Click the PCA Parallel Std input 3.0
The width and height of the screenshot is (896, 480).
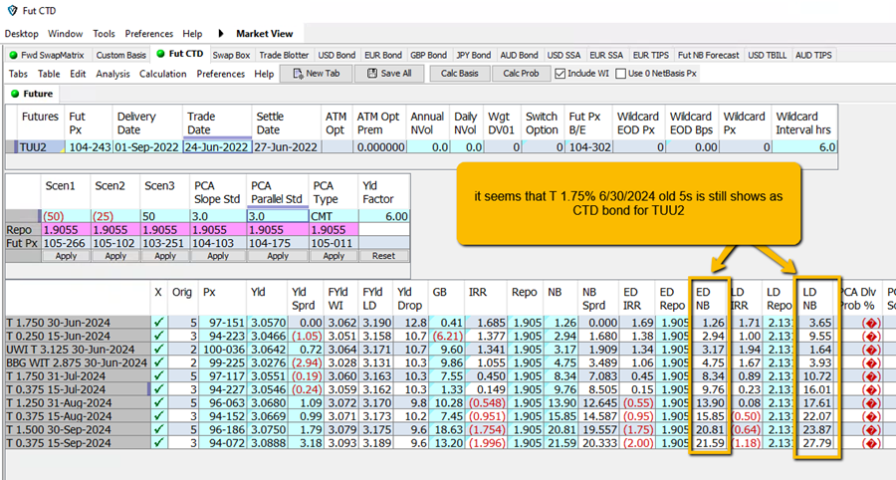tap(278, 216)
